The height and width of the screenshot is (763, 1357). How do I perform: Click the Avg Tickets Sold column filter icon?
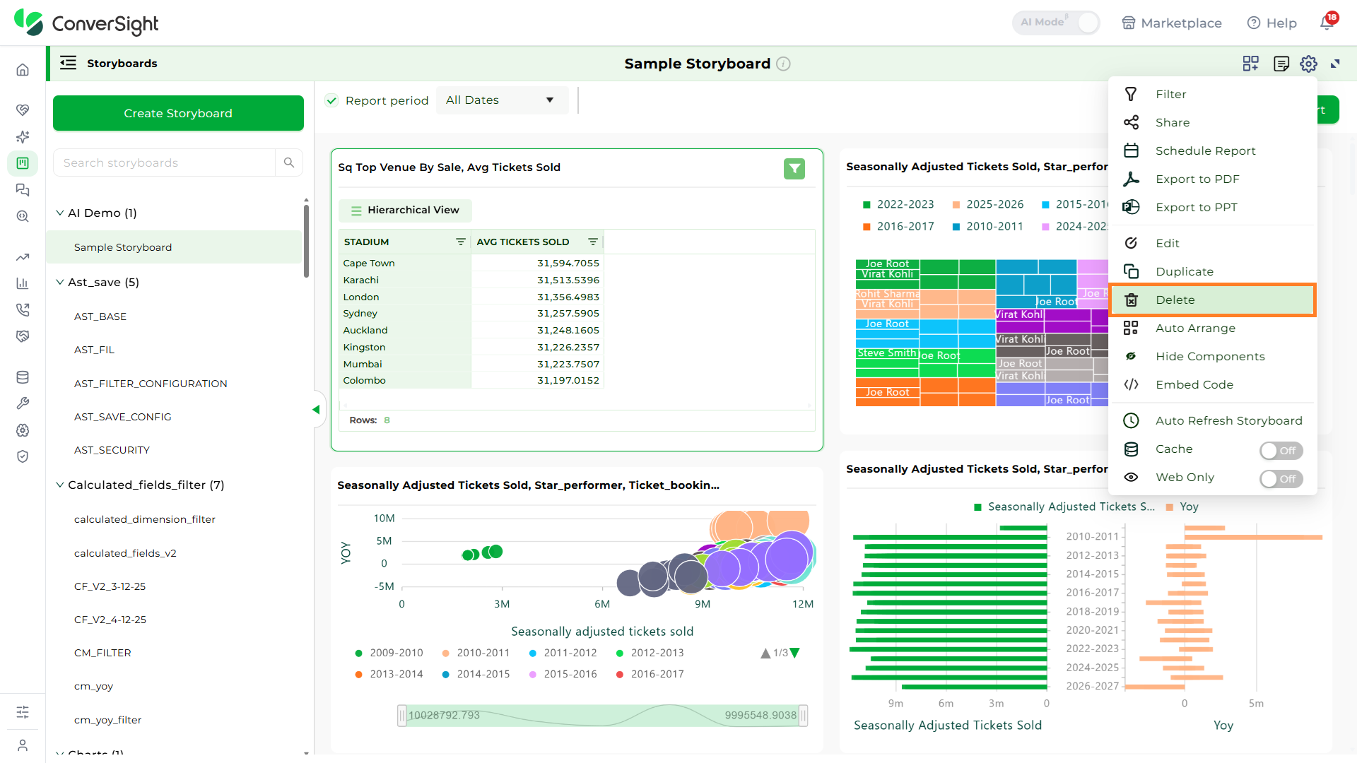click(593, 242)
